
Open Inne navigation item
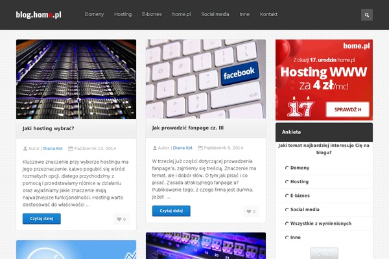point(244,14)
